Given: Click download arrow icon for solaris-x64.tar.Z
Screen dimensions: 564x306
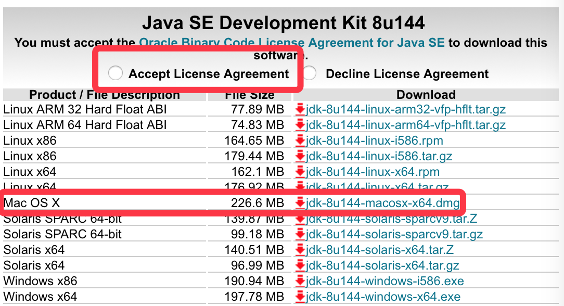Looking at the screenshot, I should [300, 250].
